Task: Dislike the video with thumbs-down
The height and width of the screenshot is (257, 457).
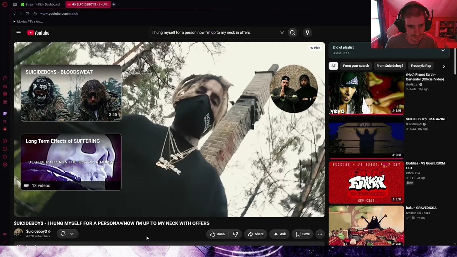Action: (x=235, y=234)
